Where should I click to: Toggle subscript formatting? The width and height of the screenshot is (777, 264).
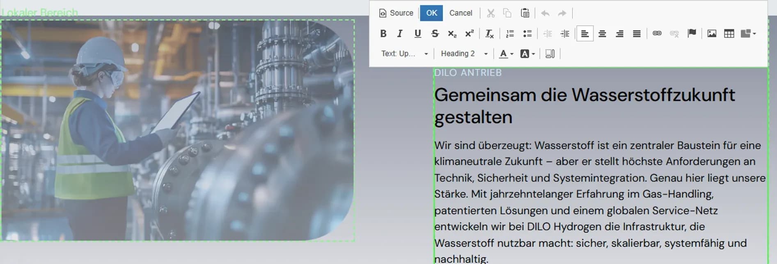452,34
